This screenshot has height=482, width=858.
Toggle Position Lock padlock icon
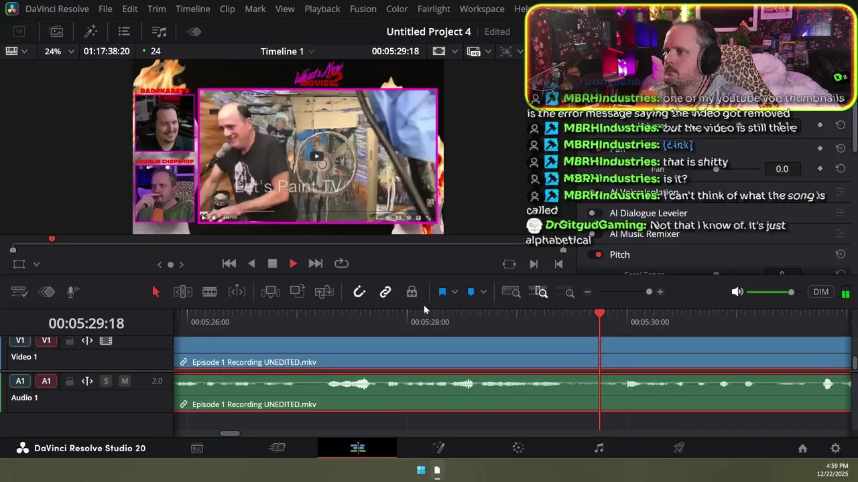coord(412,292)
